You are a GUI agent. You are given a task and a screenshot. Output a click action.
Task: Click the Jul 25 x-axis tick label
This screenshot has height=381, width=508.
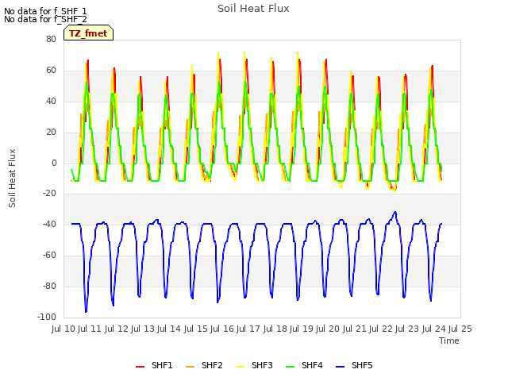click(x=460, y=329)
